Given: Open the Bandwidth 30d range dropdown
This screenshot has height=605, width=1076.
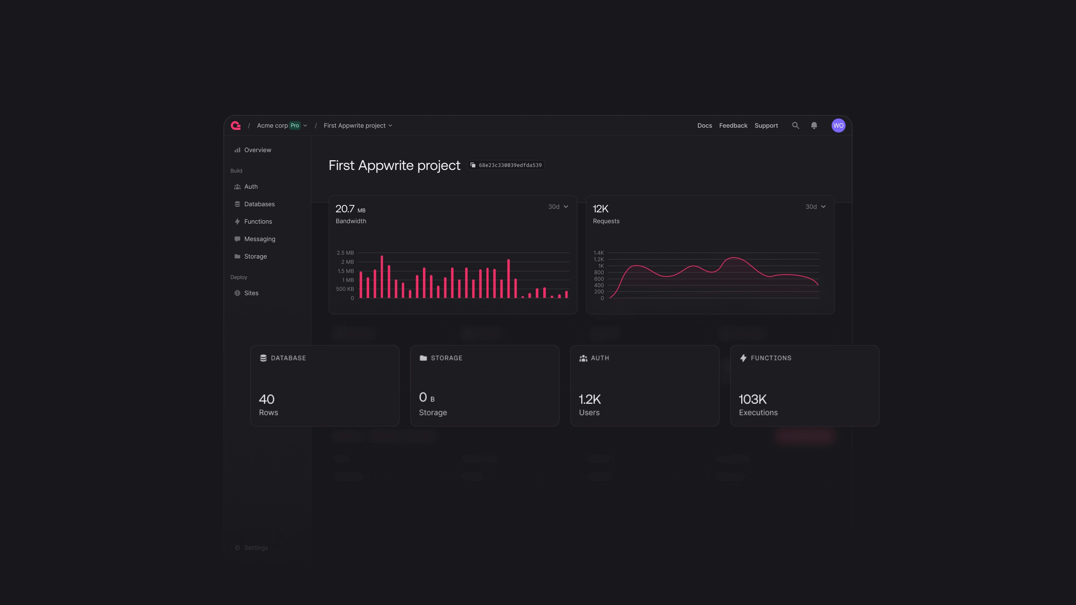Looking at the screenshot, I should (x=558, y=207).
